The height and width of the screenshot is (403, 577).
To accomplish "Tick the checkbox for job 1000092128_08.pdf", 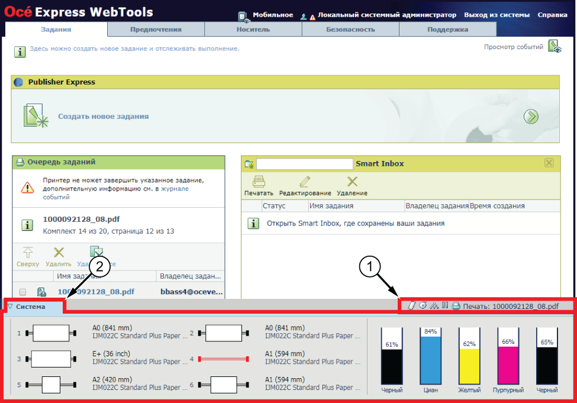I will pyautogui.click(x=23, y=292).
